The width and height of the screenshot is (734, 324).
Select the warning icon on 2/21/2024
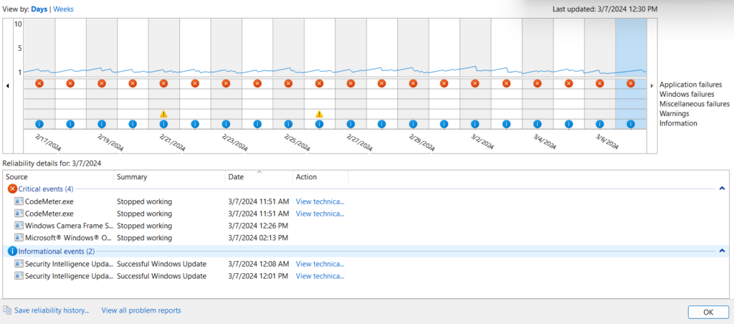pyautogui.click(x=163, y=114)
